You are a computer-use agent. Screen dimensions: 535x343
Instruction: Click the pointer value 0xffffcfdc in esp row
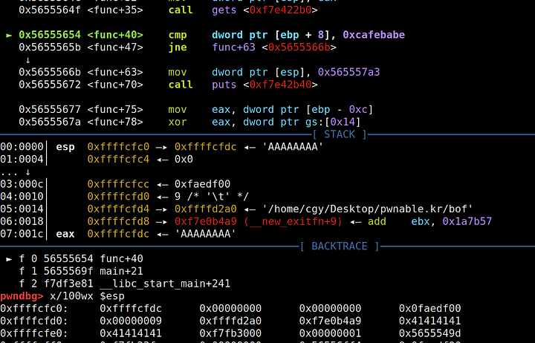205,147
